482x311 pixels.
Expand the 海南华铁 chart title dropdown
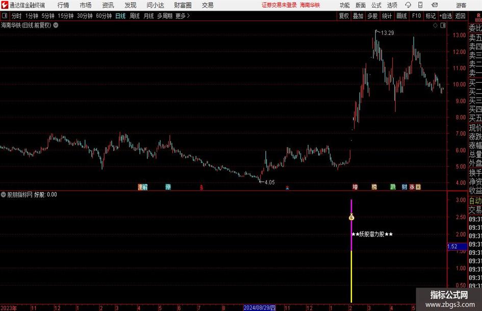(56, 25)
